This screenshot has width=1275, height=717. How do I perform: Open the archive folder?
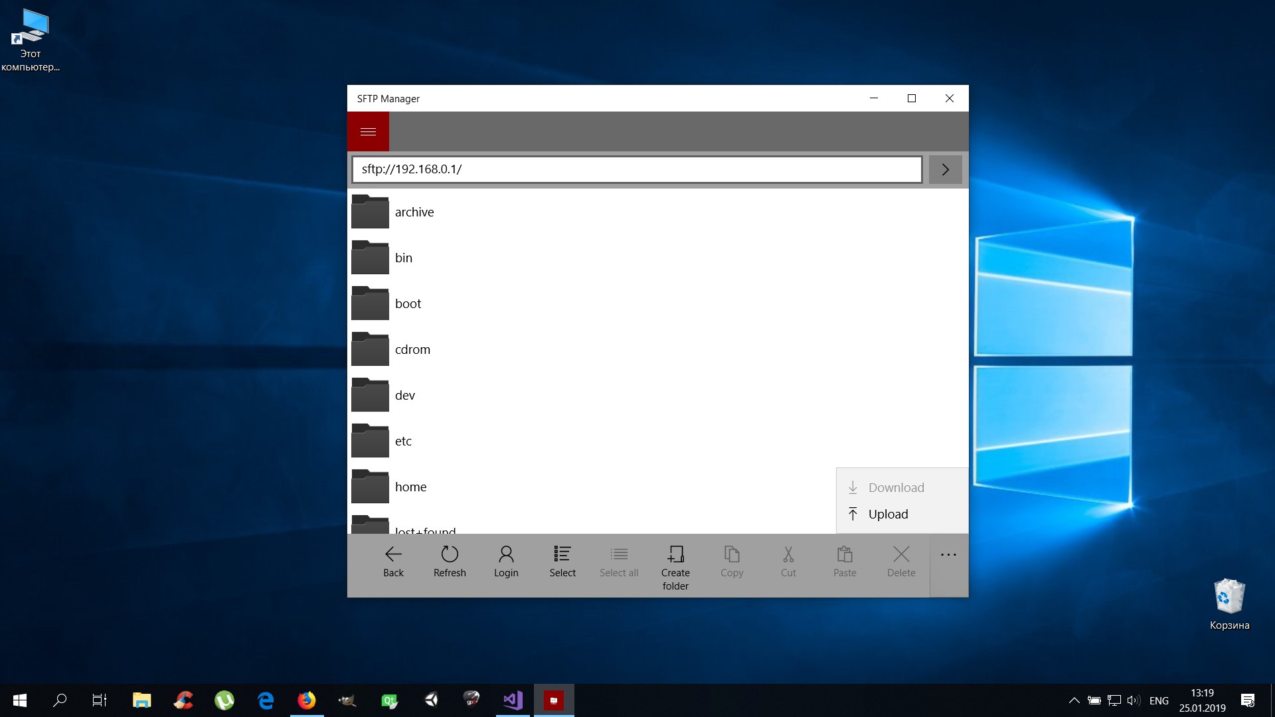coord(414,212)
